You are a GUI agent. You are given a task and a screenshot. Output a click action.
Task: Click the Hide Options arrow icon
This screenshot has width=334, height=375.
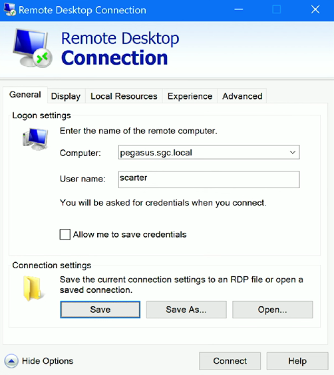click(x=11, y=360)
